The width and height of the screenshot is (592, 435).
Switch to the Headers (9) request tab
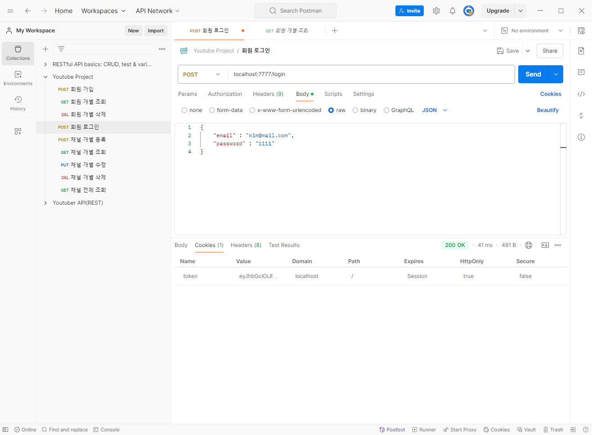click(x=268, y=94)
